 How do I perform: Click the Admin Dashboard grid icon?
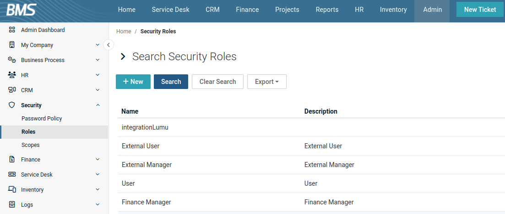(12, 30)
